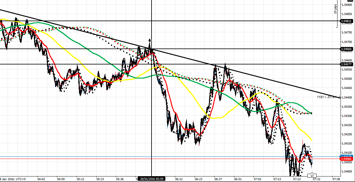This screenshot has height=182, width=355.
Task: Click the red 1.54066 current price tag
Action: tap(347, 159)
